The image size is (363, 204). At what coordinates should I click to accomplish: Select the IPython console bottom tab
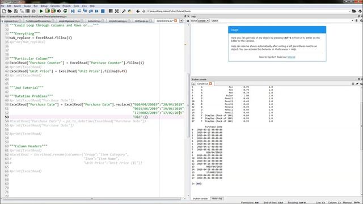[200, 199]
